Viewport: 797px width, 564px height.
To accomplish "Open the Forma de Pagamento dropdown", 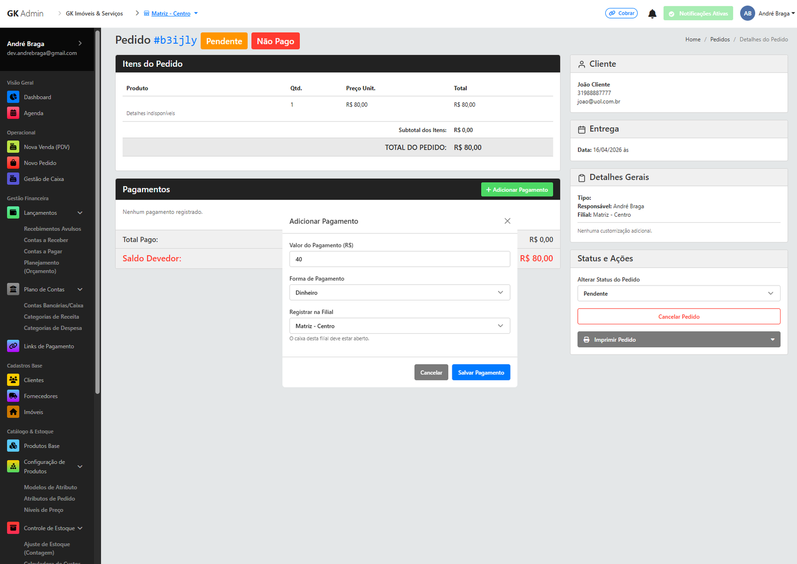I will coord(399,292).
